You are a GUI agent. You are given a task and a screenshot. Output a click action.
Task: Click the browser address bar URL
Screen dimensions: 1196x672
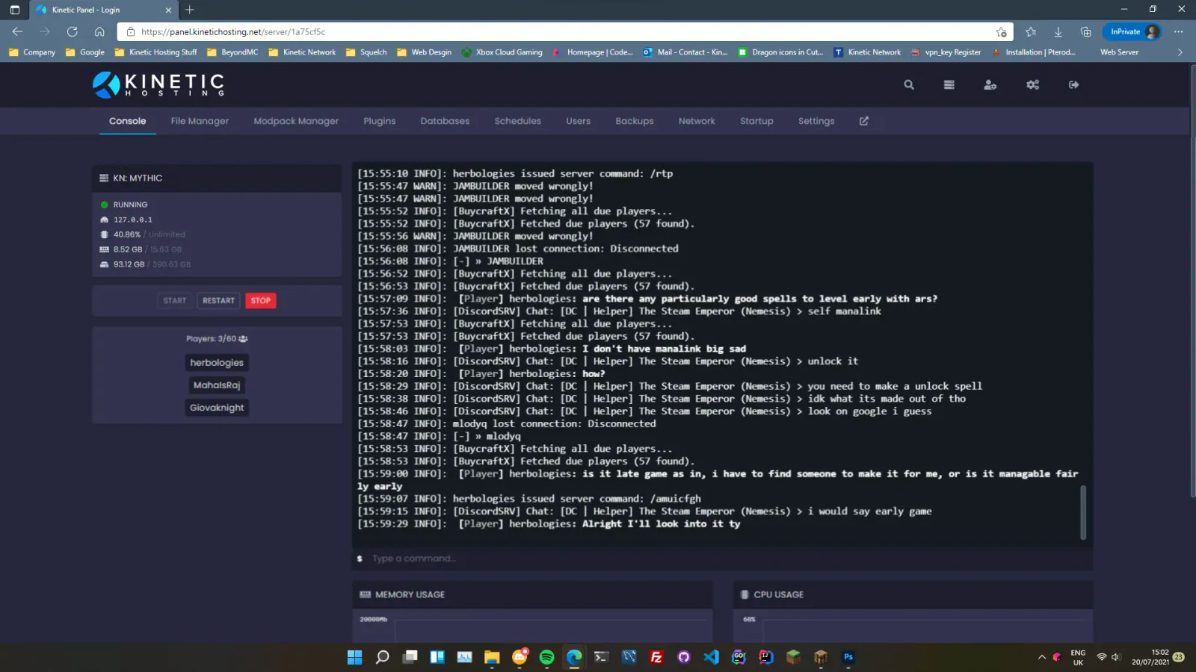click(x=233, y=32)
